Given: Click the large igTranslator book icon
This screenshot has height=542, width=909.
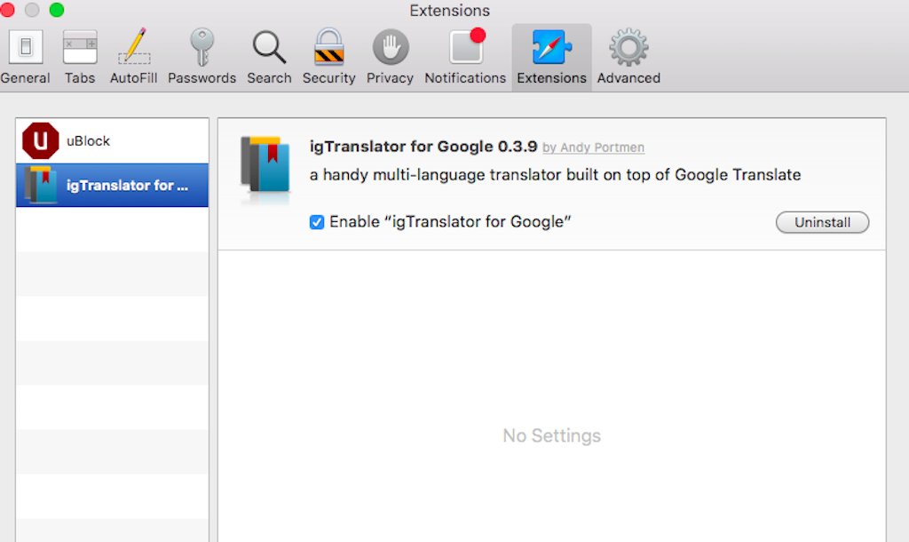Looking at the screenshot, I should coord(265,166).
